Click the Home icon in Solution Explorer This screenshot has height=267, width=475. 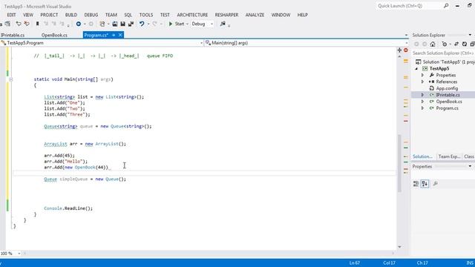[x=433, y=44]
